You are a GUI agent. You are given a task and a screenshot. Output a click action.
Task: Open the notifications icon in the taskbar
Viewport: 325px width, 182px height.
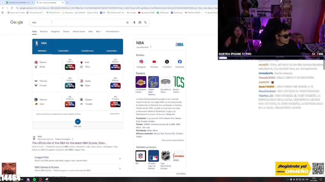point(321,179)
